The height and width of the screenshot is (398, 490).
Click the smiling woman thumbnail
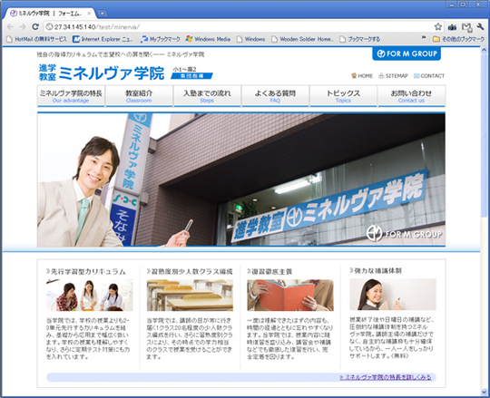393,295
